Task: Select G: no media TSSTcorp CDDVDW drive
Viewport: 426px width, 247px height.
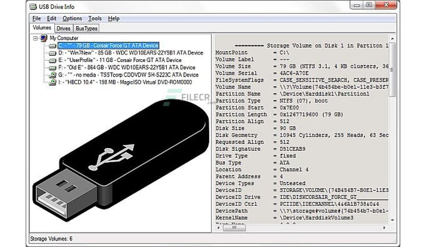Action: (128, 75)
